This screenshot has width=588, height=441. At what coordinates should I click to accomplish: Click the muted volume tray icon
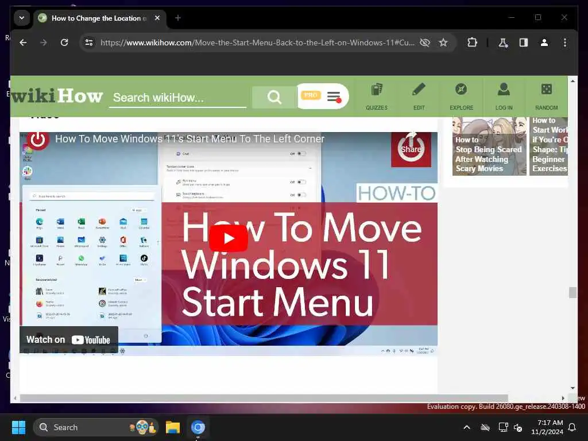[x=518, y=427]
